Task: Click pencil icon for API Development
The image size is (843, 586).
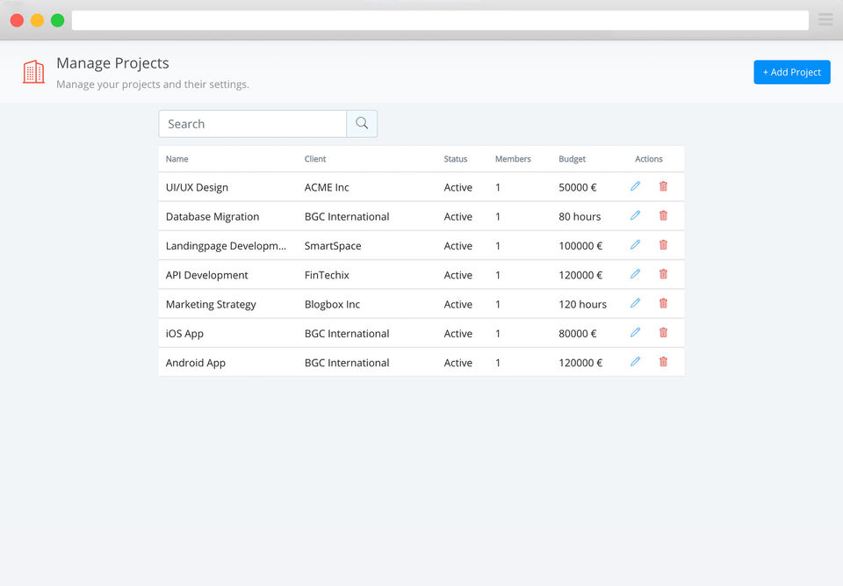Action: [635, 274]
